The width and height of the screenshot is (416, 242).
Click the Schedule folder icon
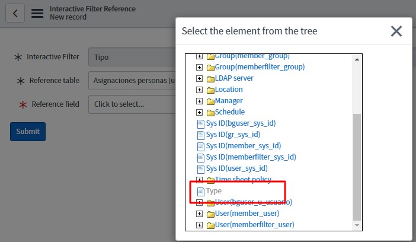point(210,112)
